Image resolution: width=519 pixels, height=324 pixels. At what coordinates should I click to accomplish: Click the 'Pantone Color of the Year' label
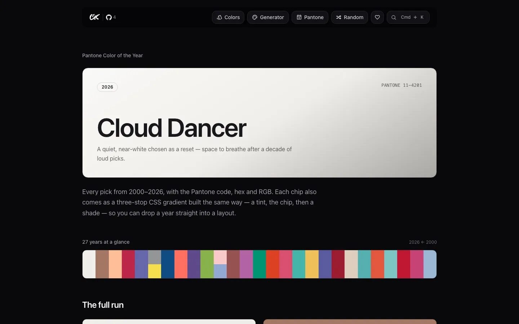point(112,55)
